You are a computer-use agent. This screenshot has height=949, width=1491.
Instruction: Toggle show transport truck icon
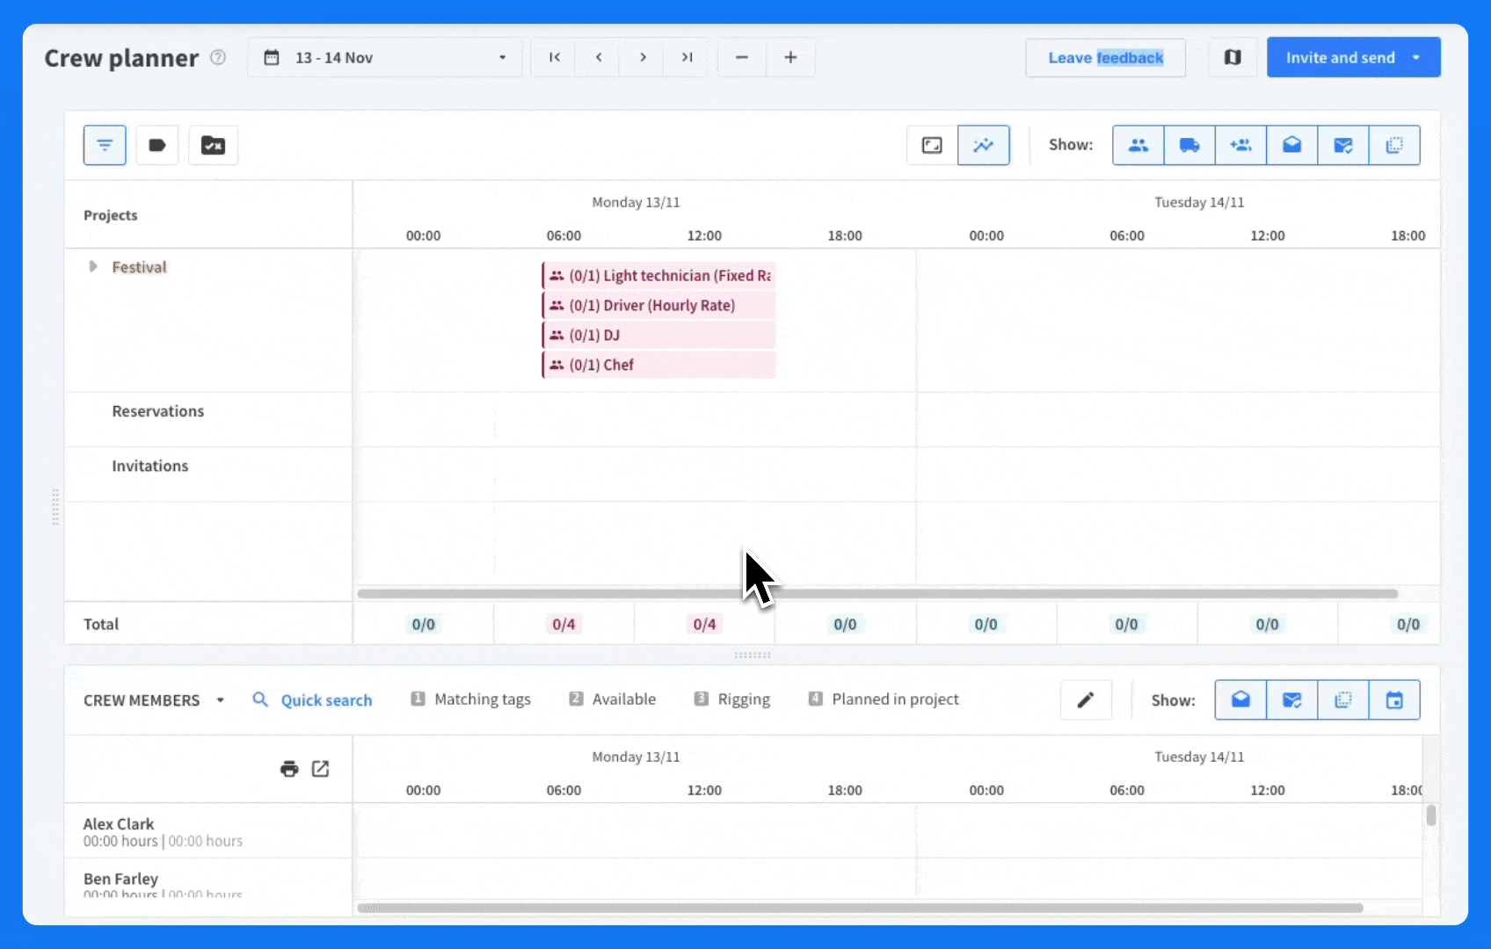pos(1189,145)
